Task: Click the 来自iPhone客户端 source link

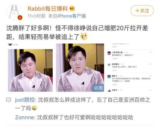Action: click(67, 16)
